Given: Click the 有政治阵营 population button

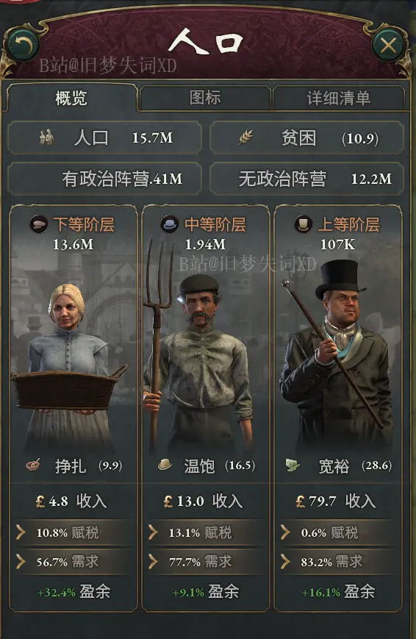Looking at the screenshot, I should point(104,179).
